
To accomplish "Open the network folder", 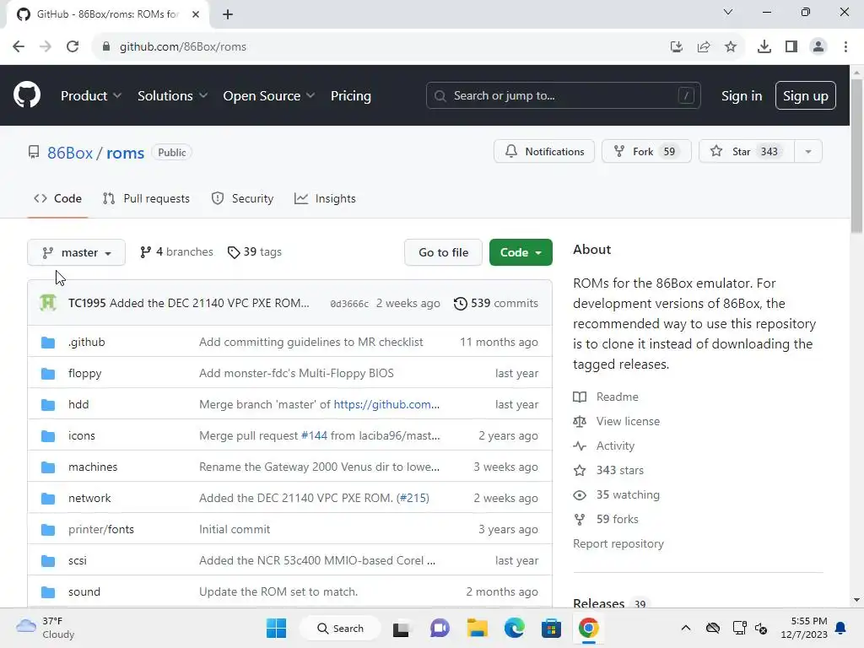I will tap(89, 498).
